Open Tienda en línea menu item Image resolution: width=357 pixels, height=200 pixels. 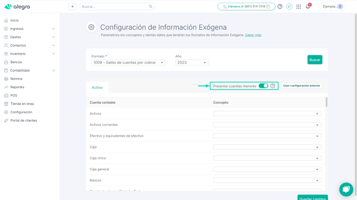point(22,104)
